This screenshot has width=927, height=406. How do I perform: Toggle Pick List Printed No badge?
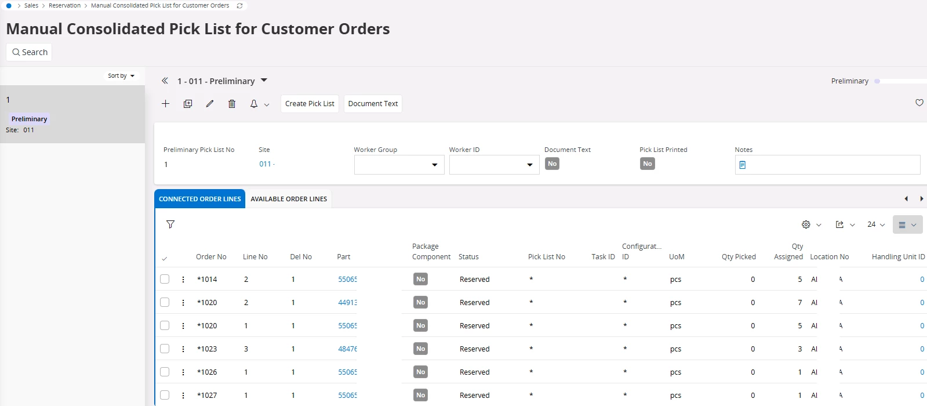pos(648,164)
